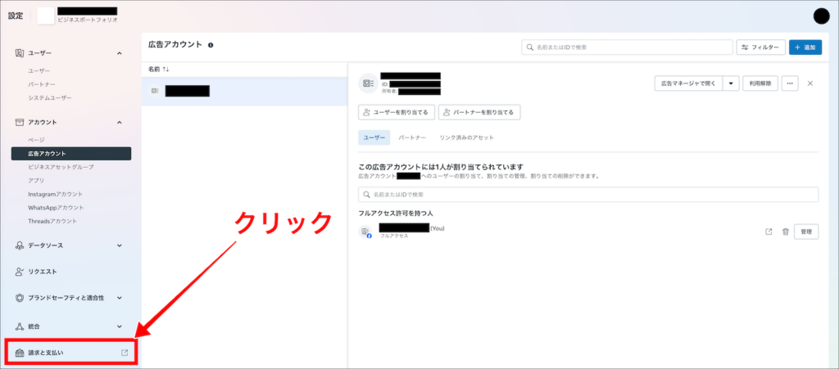Open 請求と支払い external link icon
The width and height of the screenshot is (839, 369).
(x=125, y=353)
